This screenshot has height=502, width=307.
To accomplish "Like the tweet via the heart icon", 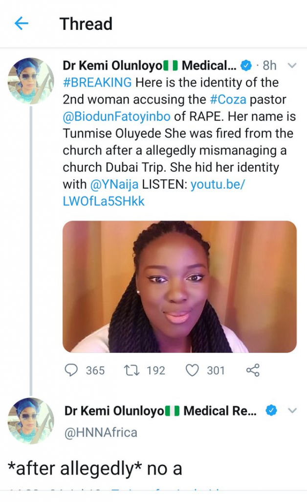I will tap(192, 370).
